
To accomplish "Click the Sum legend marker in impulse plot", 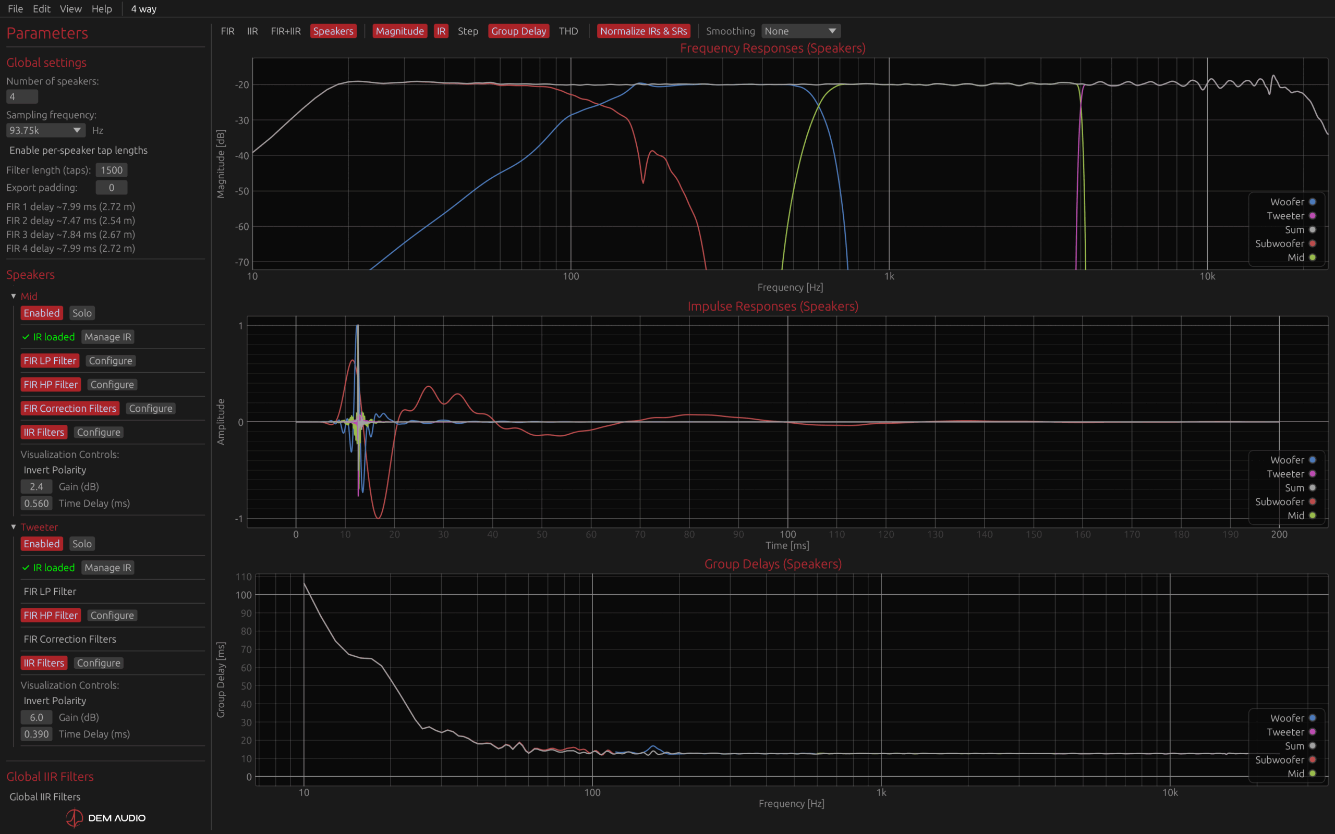I will pos(1313,487).
